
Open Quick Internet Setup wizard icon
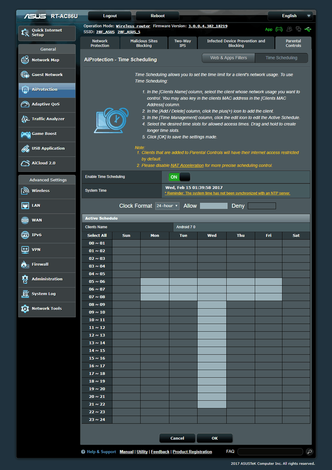coord(25,33)
